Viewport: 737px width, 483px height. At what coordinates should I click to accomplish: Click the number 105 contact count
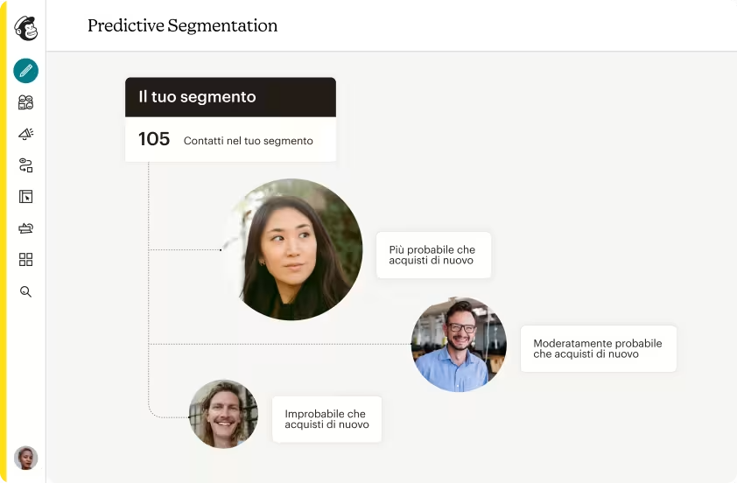pos(154,139)
